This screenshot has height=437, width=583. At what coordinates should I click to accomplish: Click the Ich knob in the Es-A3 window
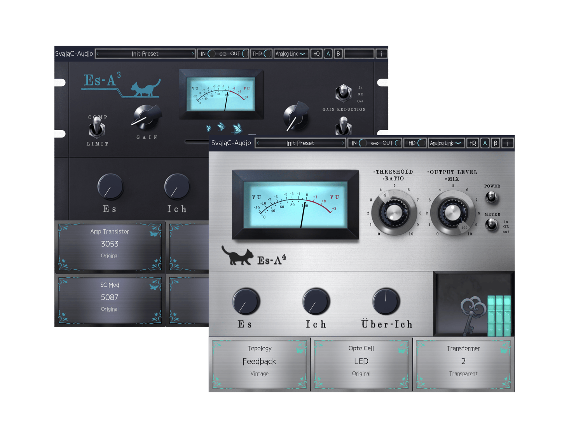click(177, 187)
